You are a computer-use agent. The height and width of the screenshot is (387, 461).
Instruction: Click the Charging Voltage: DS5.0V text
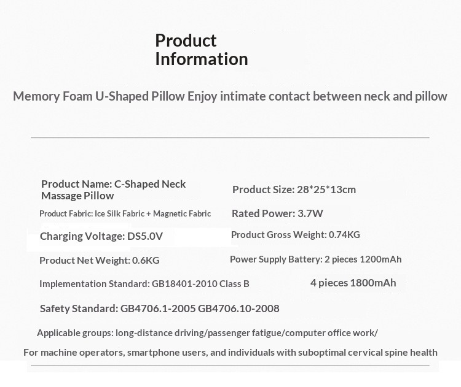tap(101, 236)
